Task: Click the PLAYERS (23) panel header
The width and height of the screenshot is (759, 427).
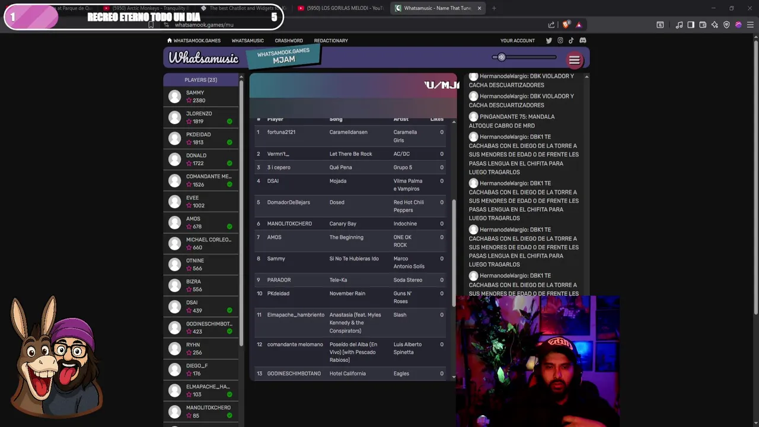Action: [x=200, y=79]
